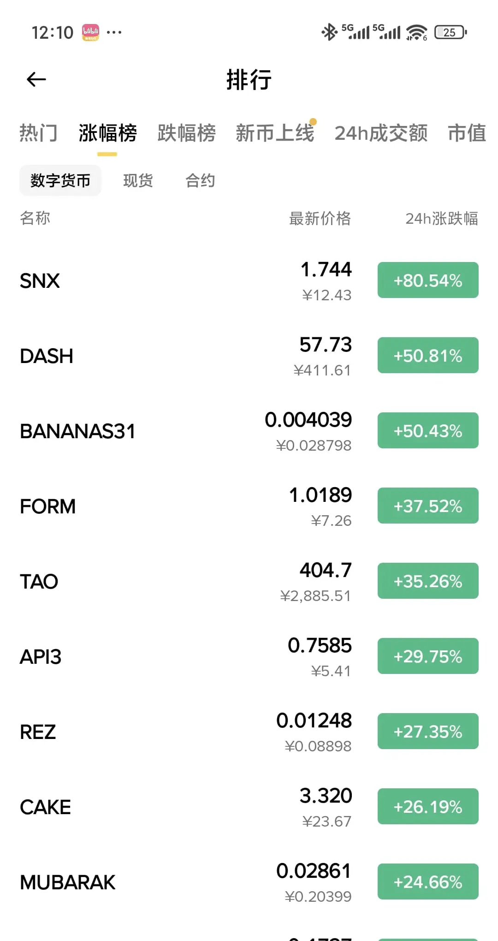498x941 pixels.
Task: Sort by 最新价格 column header
Action: 320,218
